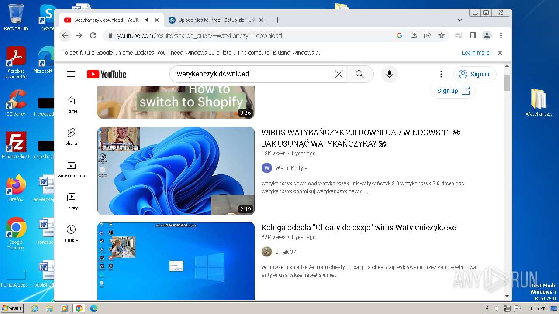Open YouTube settings three-dot menu

tap(441, 74)
